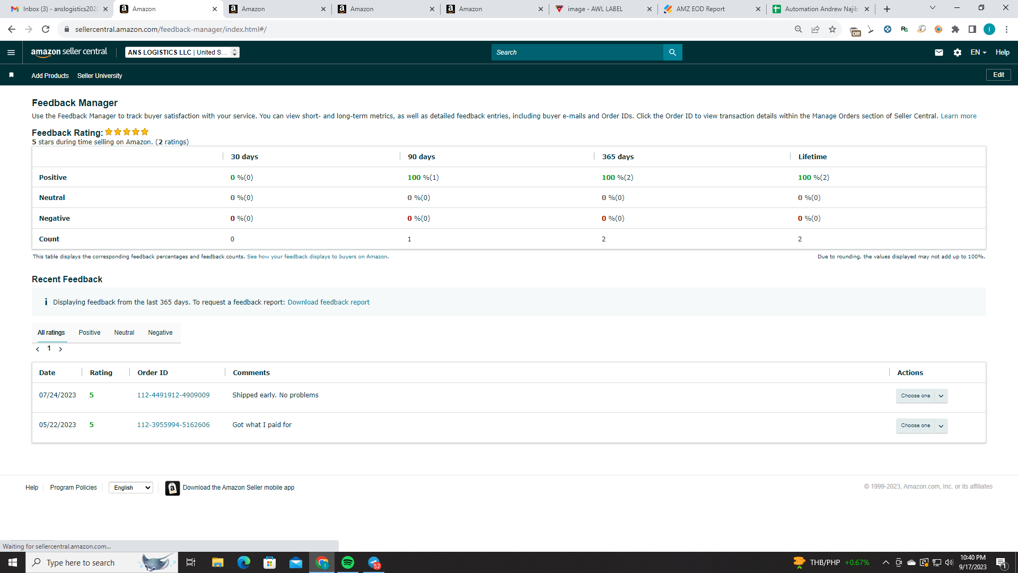Open the EN language dropdown
1018x573 pixels.
pyautogui.click(x=978, y=53)
